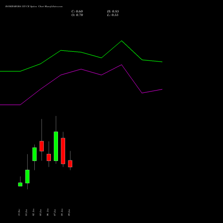Click the '31 Dec' date axis label
The width and height of the screenshot is (223, 223).
19,212
